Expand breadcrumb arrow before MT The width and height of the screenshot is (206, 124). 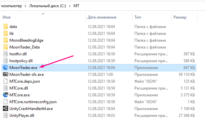pyautogui.click(x=70, y=6)
